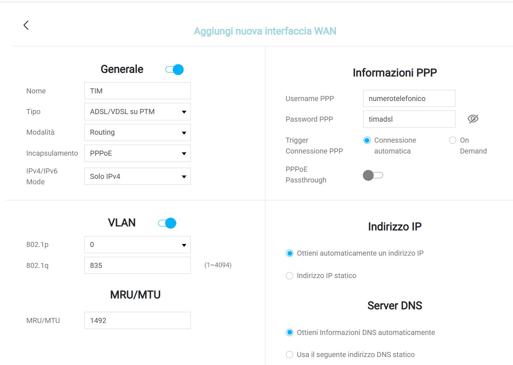Image resolution: width=513 pixels, height=365 pixels.
Task: Open the Incapsulamento dropdown
Action: tap(138, 153)
